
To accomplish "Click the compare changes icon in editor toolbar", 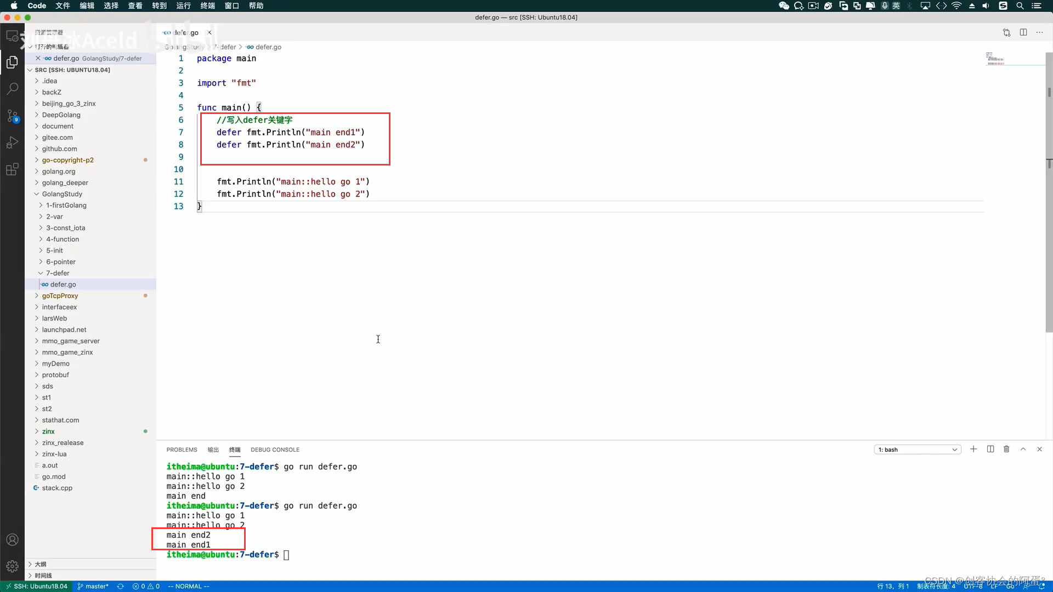I will pos(1006,32).
